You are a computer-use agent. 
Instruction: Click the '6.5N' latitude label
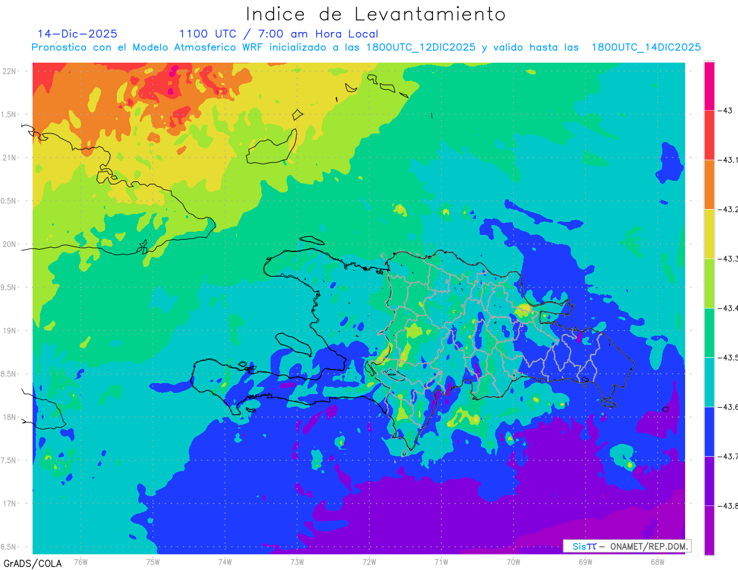point(9,547)
